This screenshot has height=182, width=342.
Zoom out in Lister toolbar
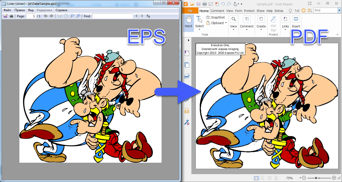point(72,16)
